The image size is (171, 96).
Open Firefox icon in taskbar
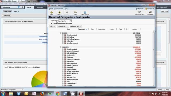point(42,94)
